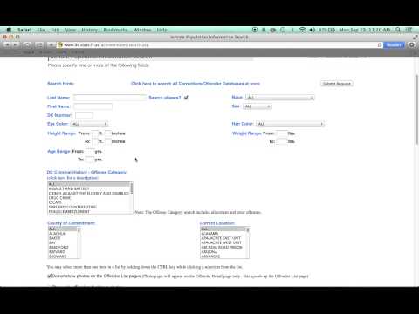Click the Reader button in address bar
The width and height of the screenshot is (419, 314).
tap(394, 44)
